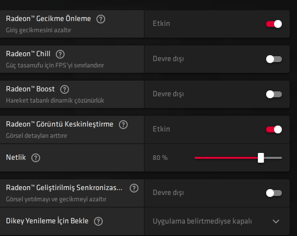297x236 pixels.
Task: Click the Radeon Boost help icon
Action: pos(65,89)
